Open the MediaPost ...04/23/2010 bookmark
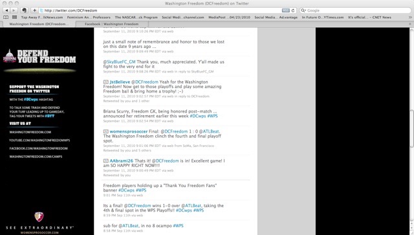 229,17
